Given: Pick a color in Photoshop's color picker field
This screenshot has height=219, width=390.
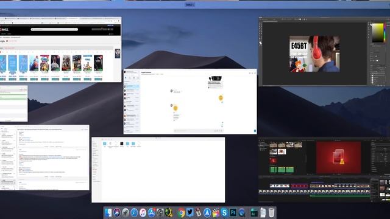Looking at the screenshot, I should pos(378,33).
